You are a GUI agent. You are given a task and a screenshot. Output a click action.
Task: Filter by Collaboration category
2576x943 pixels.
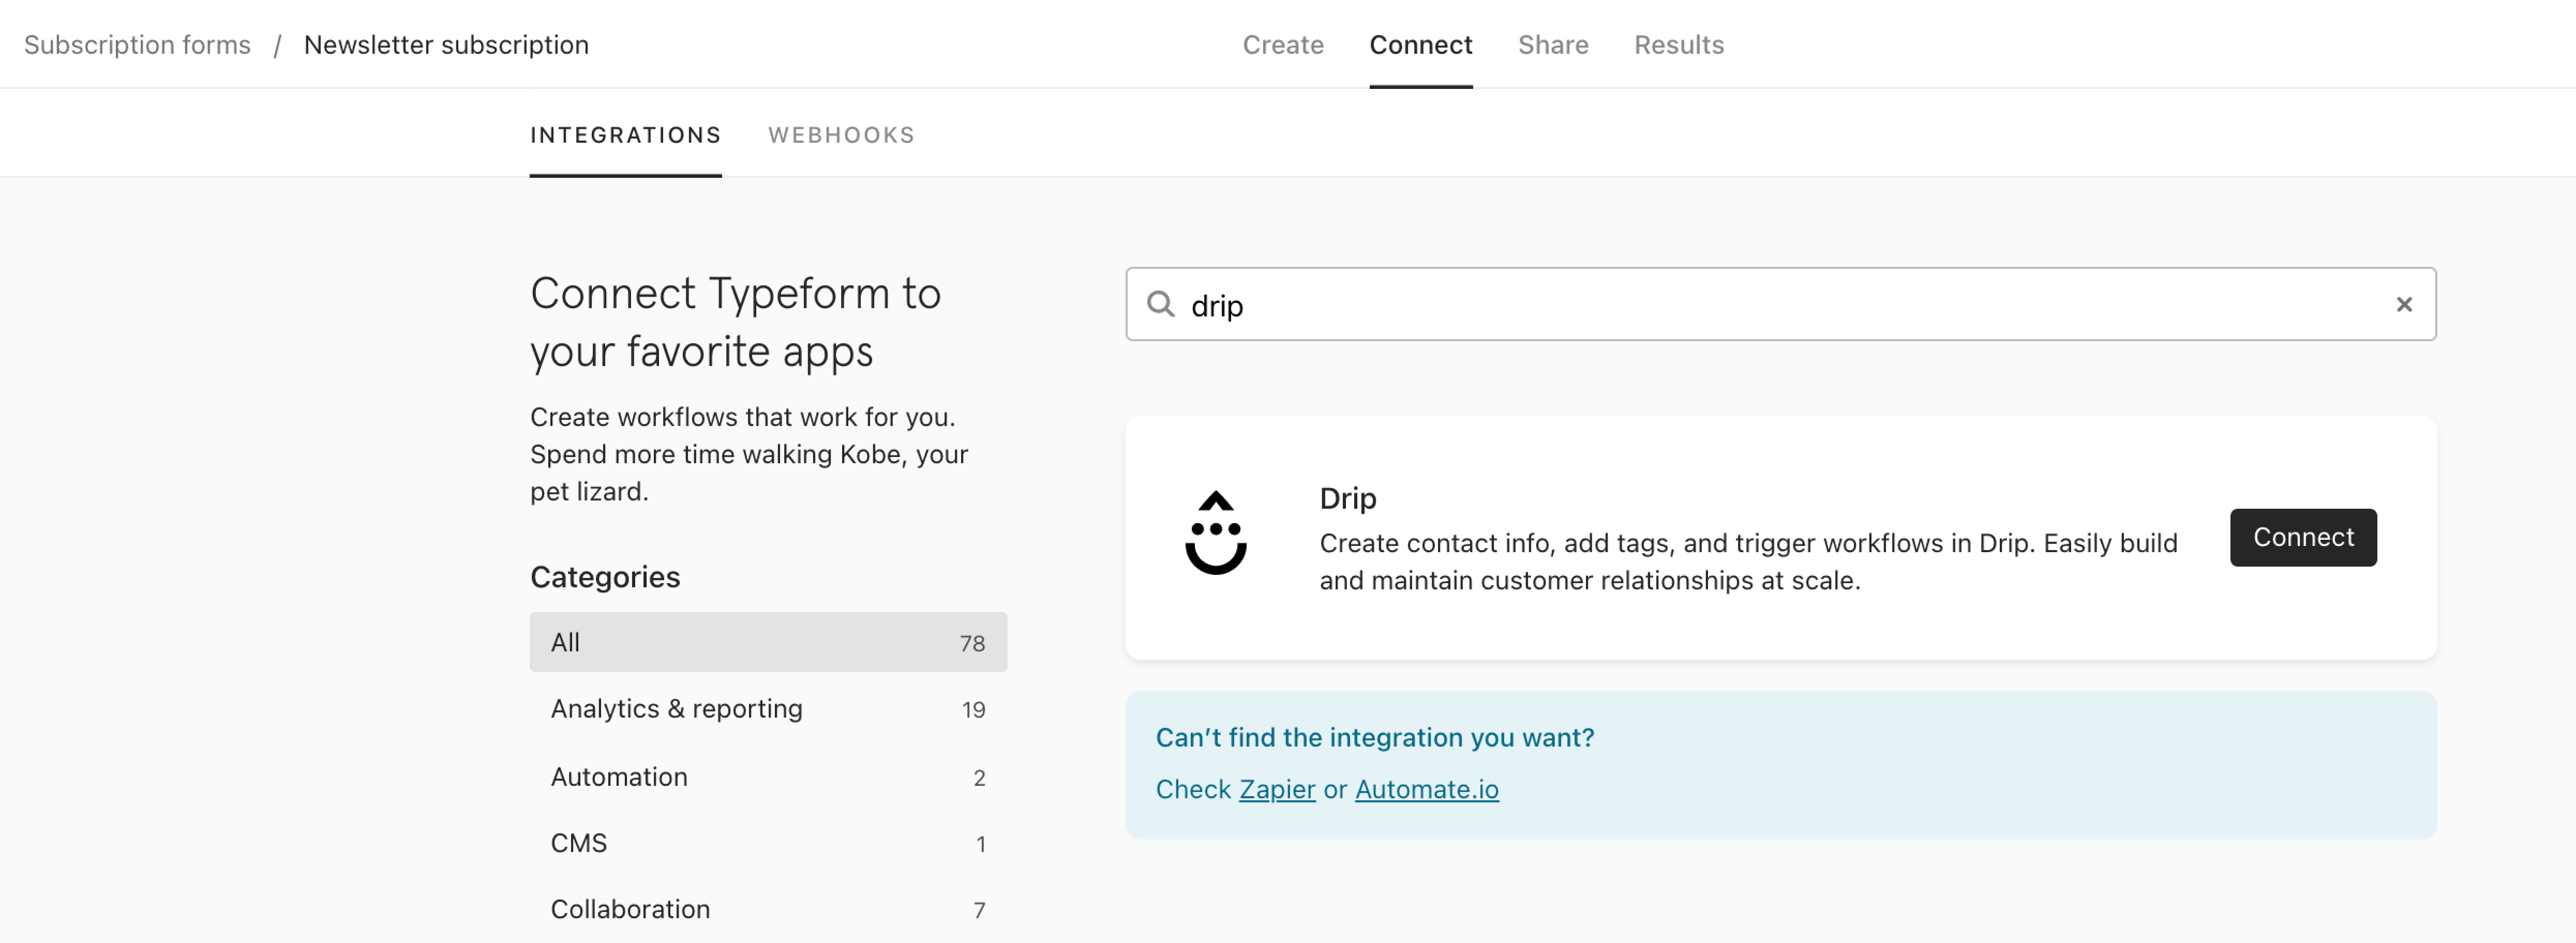768,909
